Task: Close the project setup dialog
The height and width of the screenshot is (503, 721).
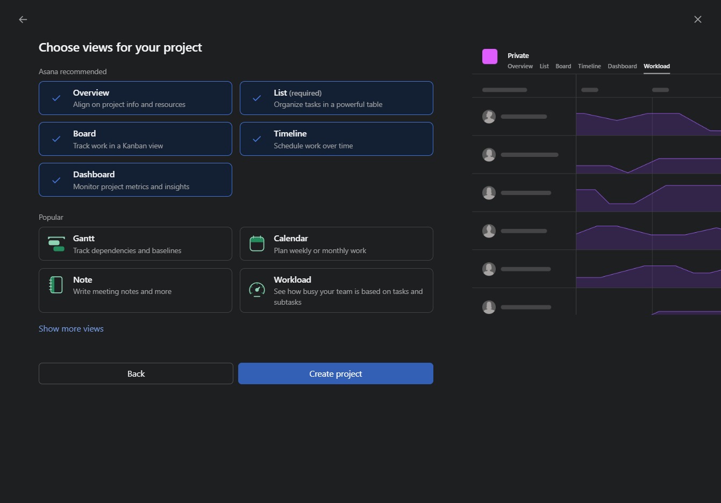Action: point(698,19)
